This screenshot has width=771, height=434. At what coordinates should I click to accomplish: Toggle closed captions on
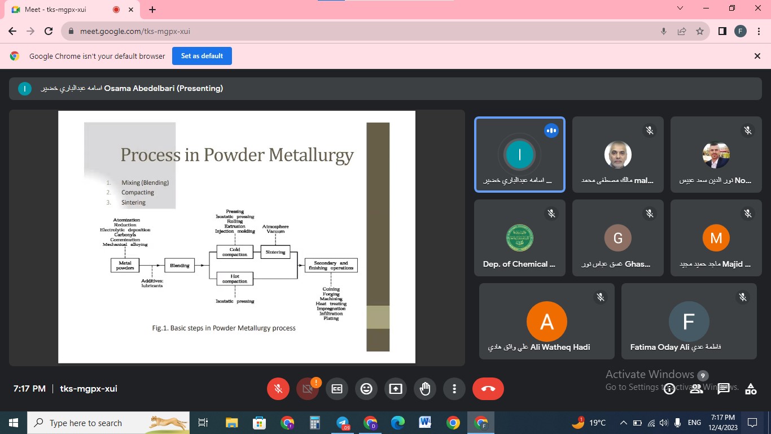(337, 389)
